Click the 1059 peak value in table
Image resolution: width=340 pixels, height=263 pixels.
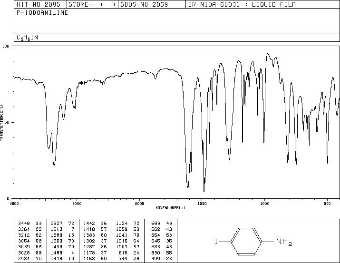tap(122, 229)
